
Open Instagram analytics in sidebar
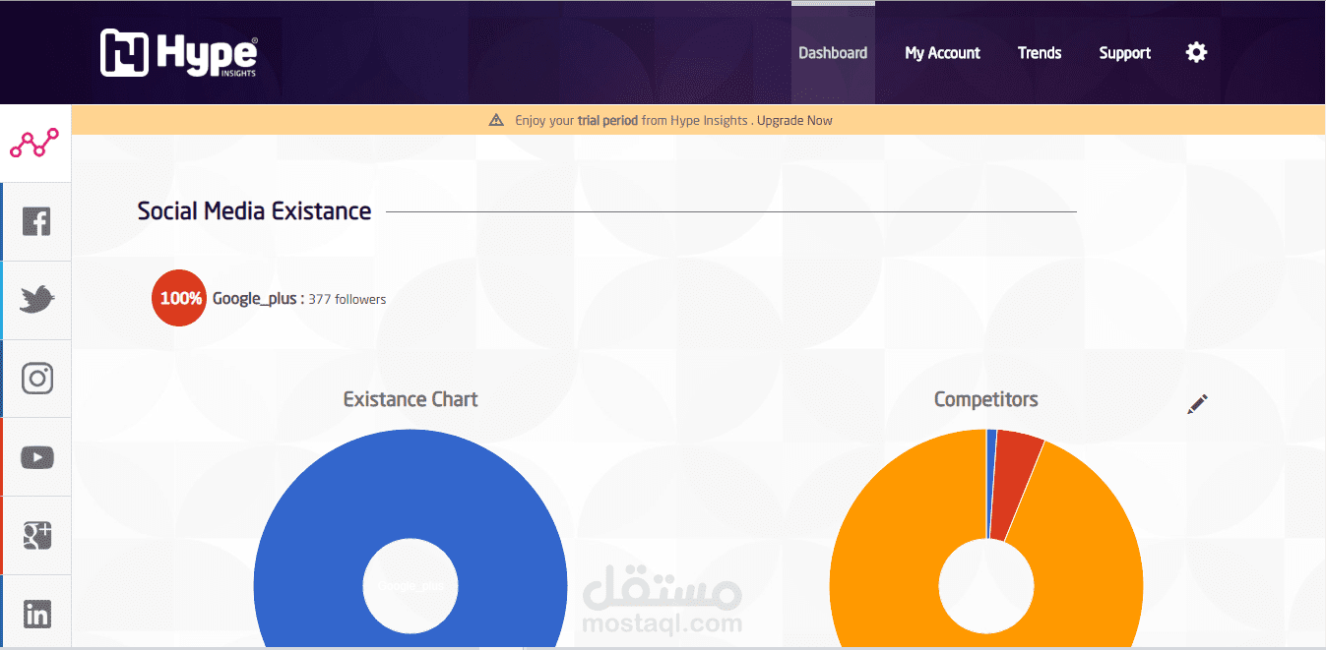tap(36, 379)
